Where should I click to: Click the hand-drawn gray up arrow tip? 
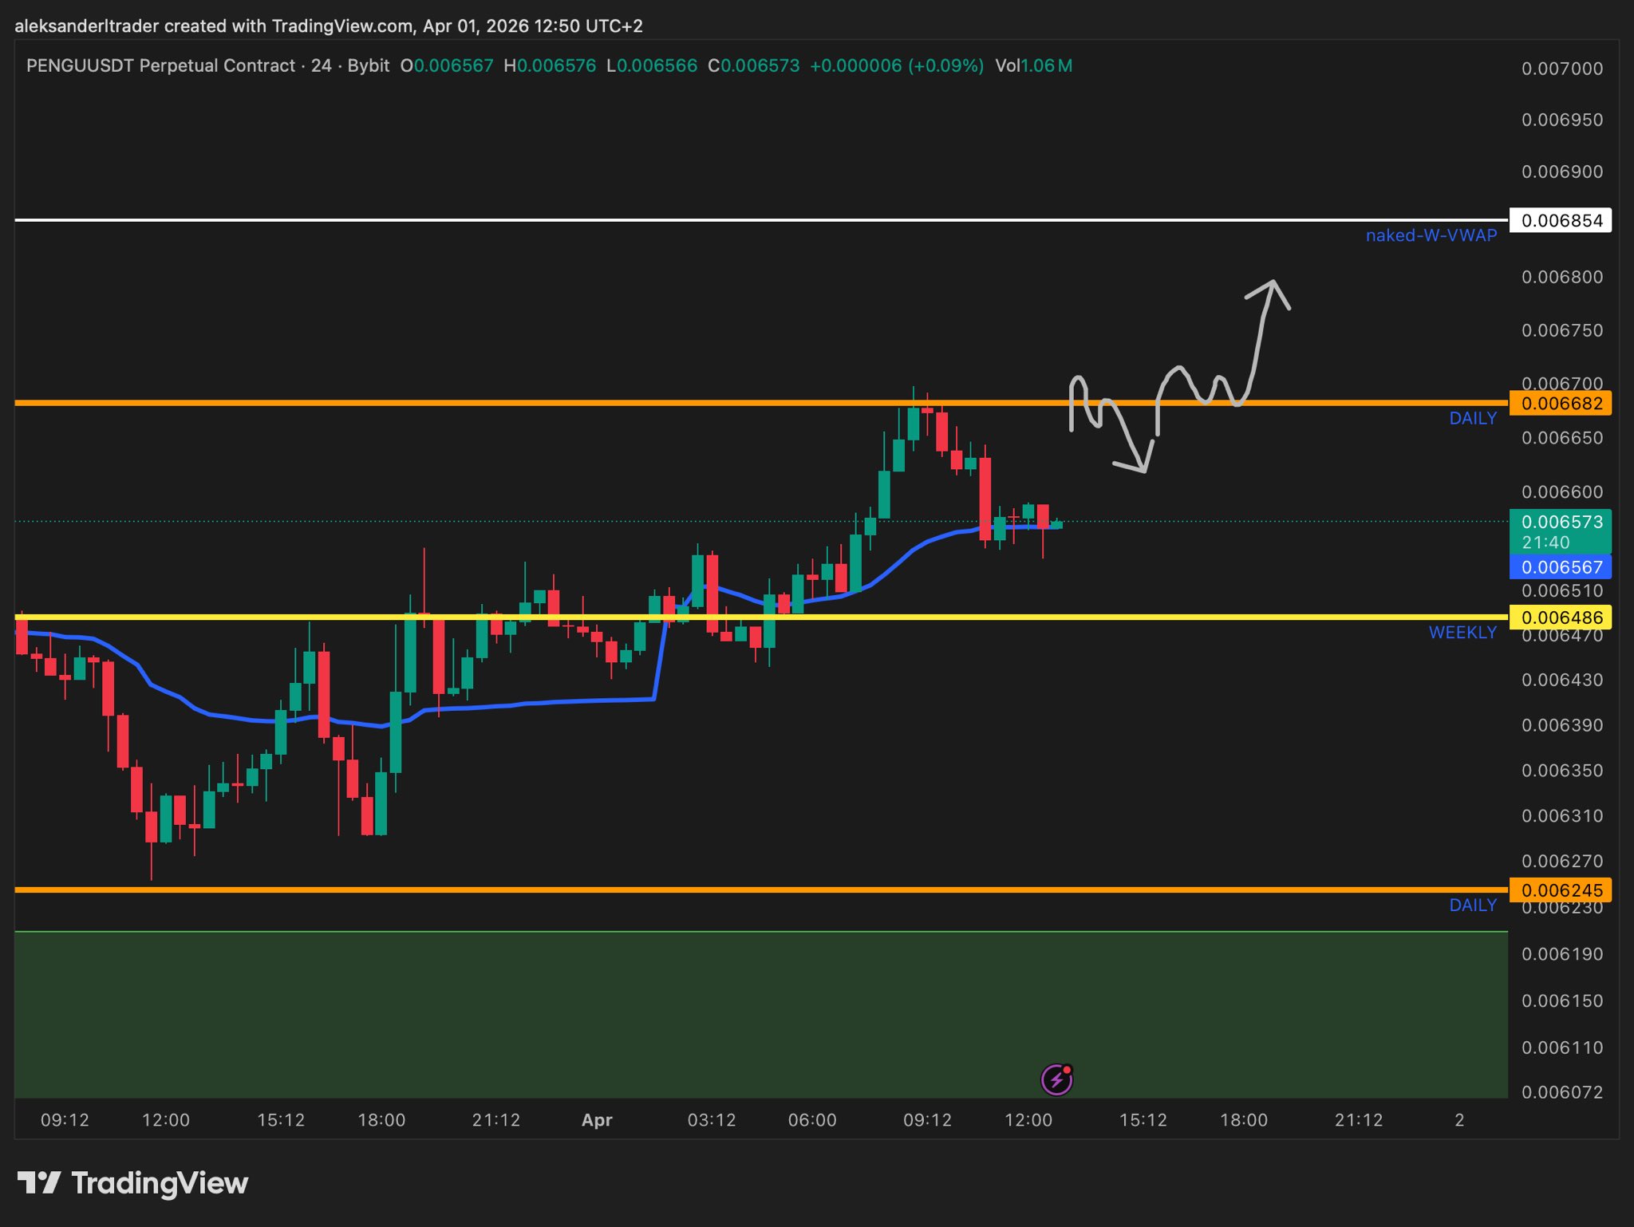[x=1273, y=282]
